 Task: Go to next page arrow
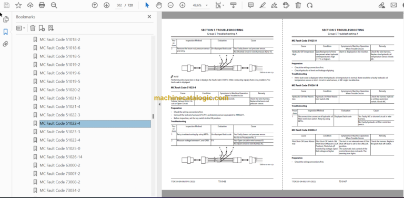pos(106,5)
